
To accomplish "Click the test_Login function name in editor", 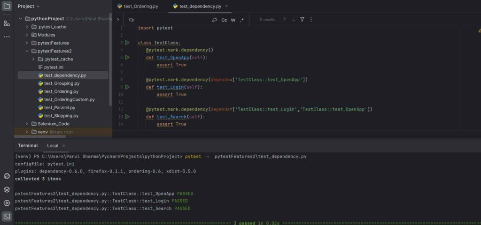I will (170, 87).
